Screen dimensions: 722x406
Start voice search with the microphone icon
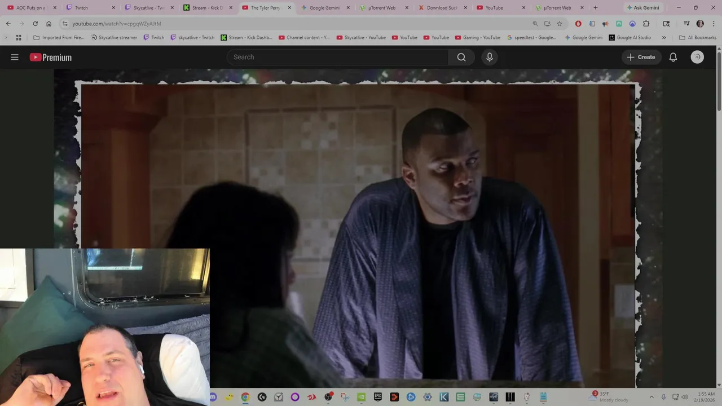(x=490, y=57)
